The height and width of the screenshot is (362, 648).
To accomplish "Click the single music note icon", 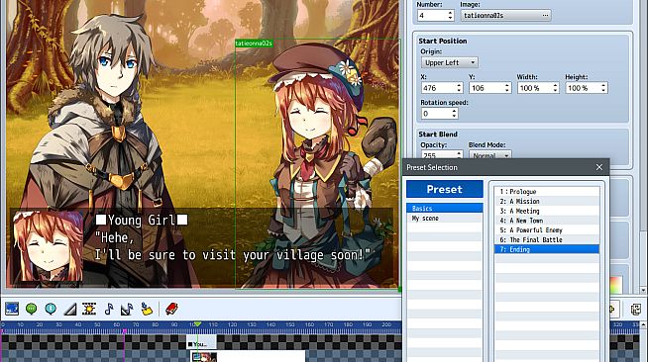I will tap(109, 309).
